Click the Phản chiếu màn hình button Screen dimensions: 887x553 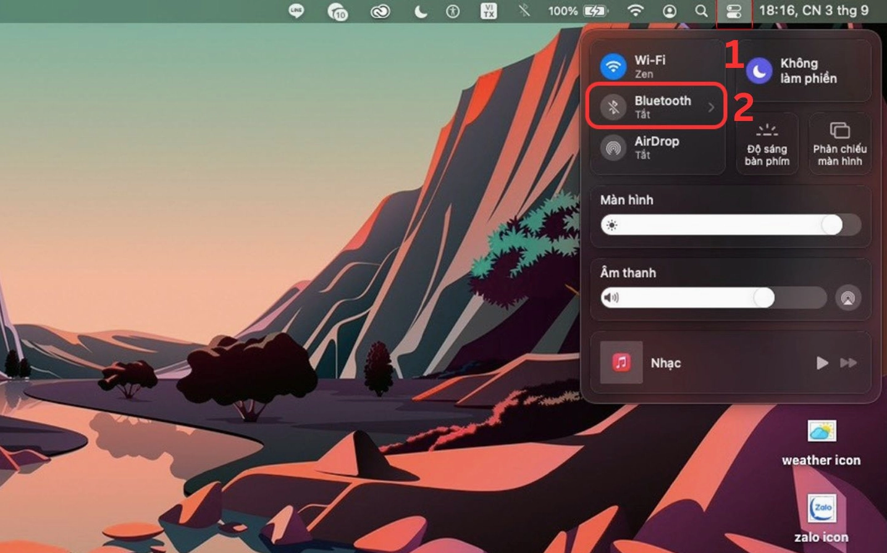coord(839,144)
